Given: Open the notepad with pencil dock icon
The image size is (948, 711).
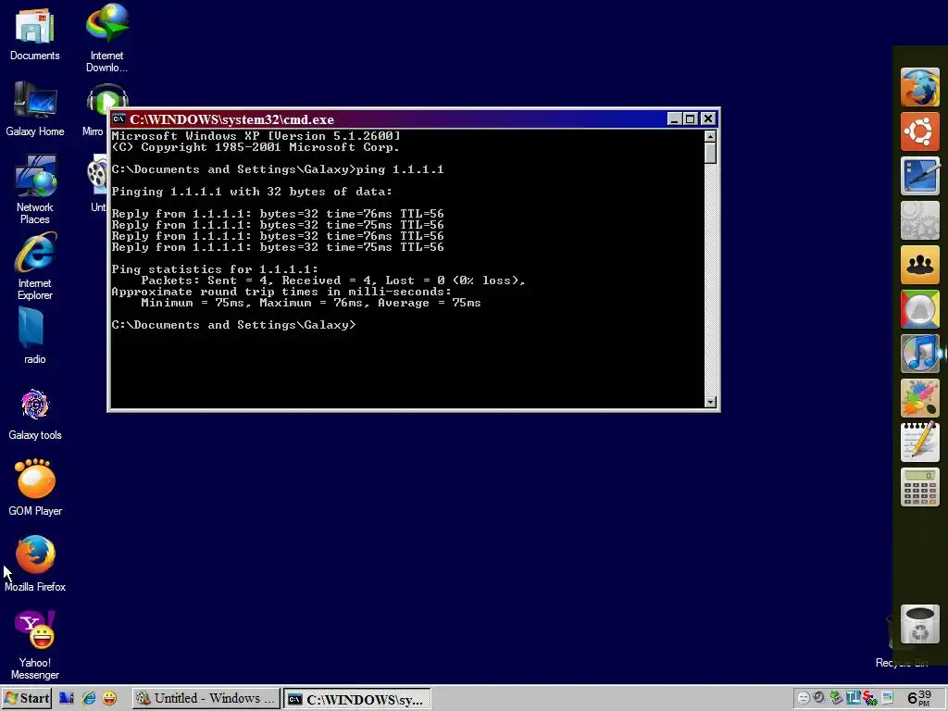Looking at the screenshot, I should 919,442.
